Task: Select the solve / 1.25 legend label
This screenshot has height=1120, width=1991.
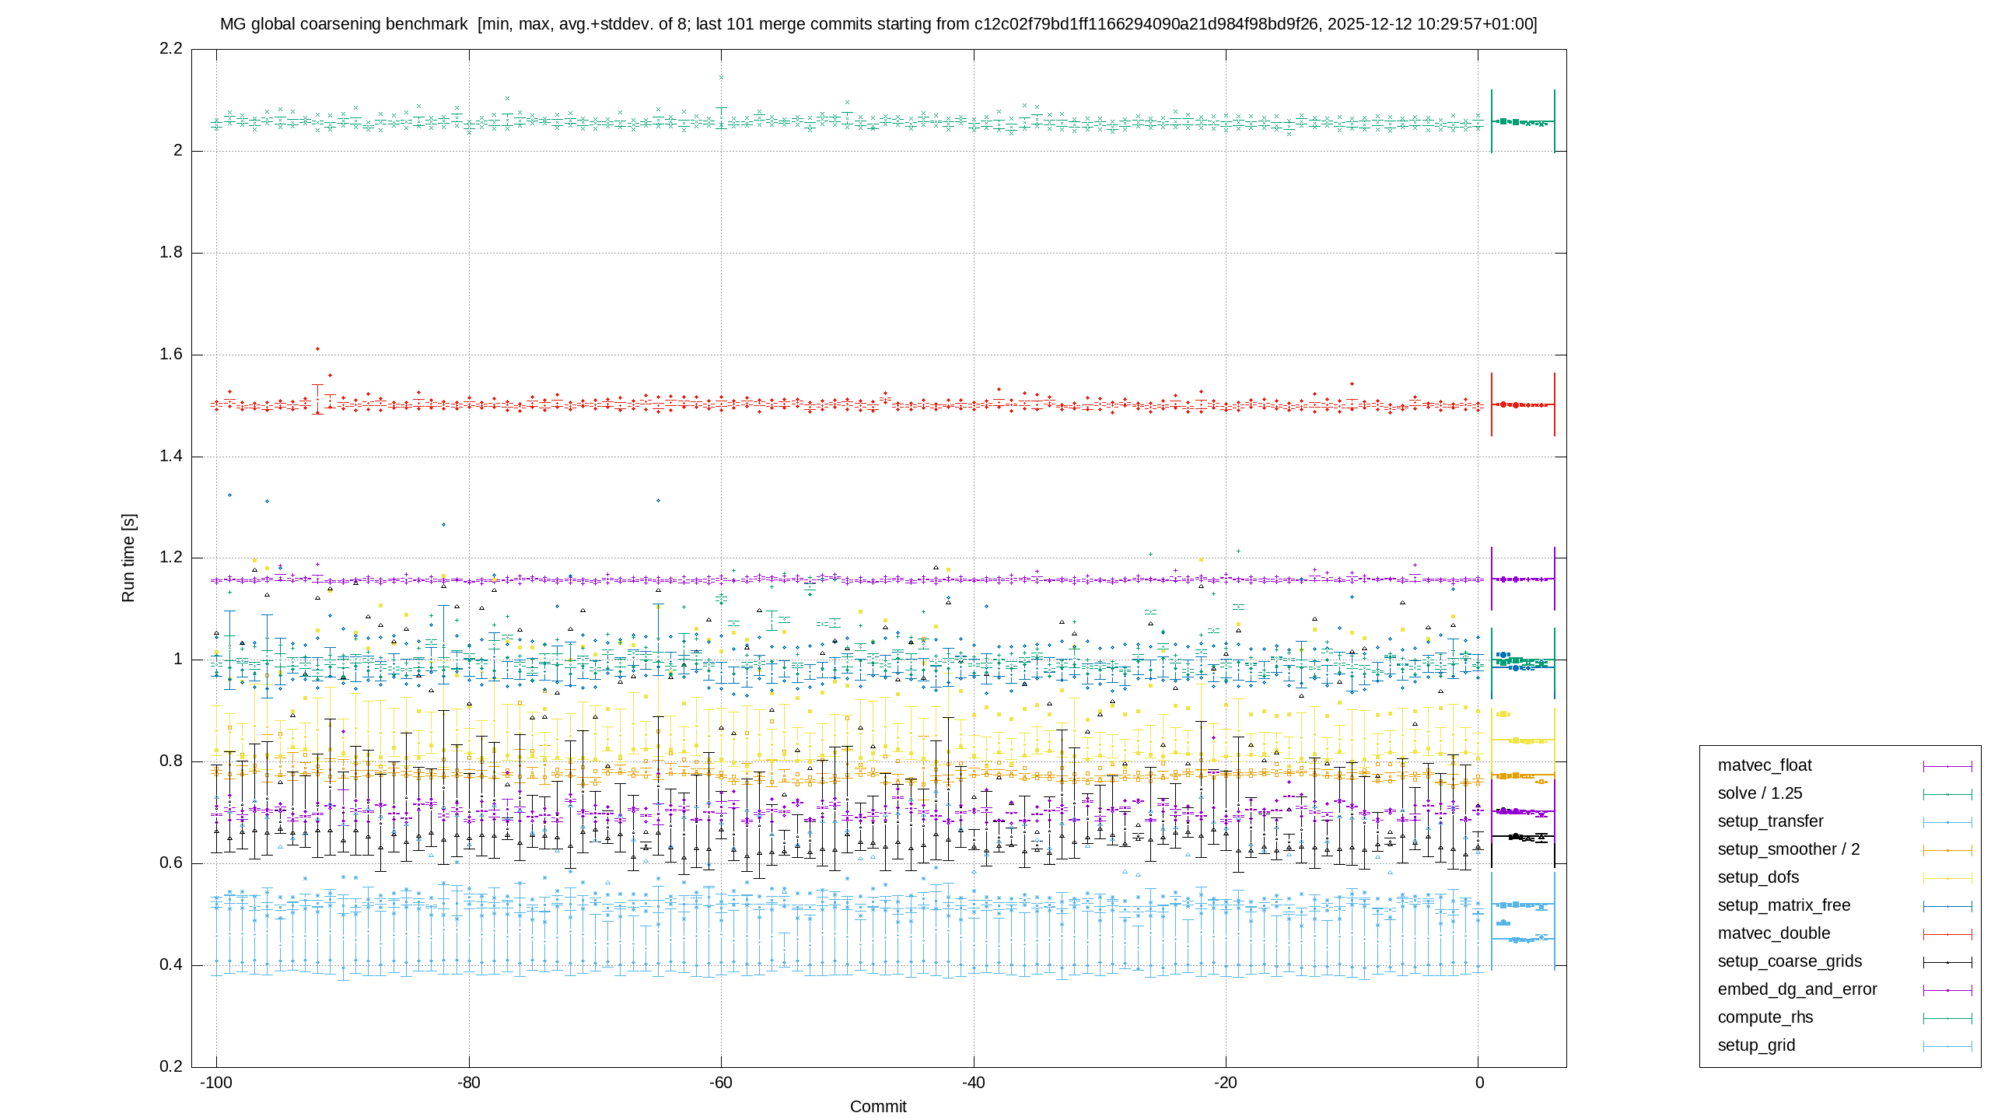Action: (x=1760, y=793)
